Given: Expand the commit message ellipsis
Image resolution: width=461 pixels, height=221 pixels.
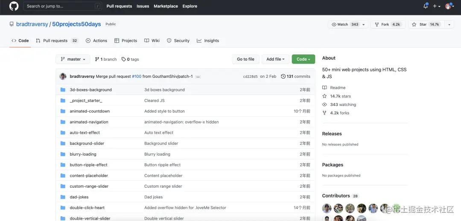Looking at the screenshot, I should click(198, 77).
